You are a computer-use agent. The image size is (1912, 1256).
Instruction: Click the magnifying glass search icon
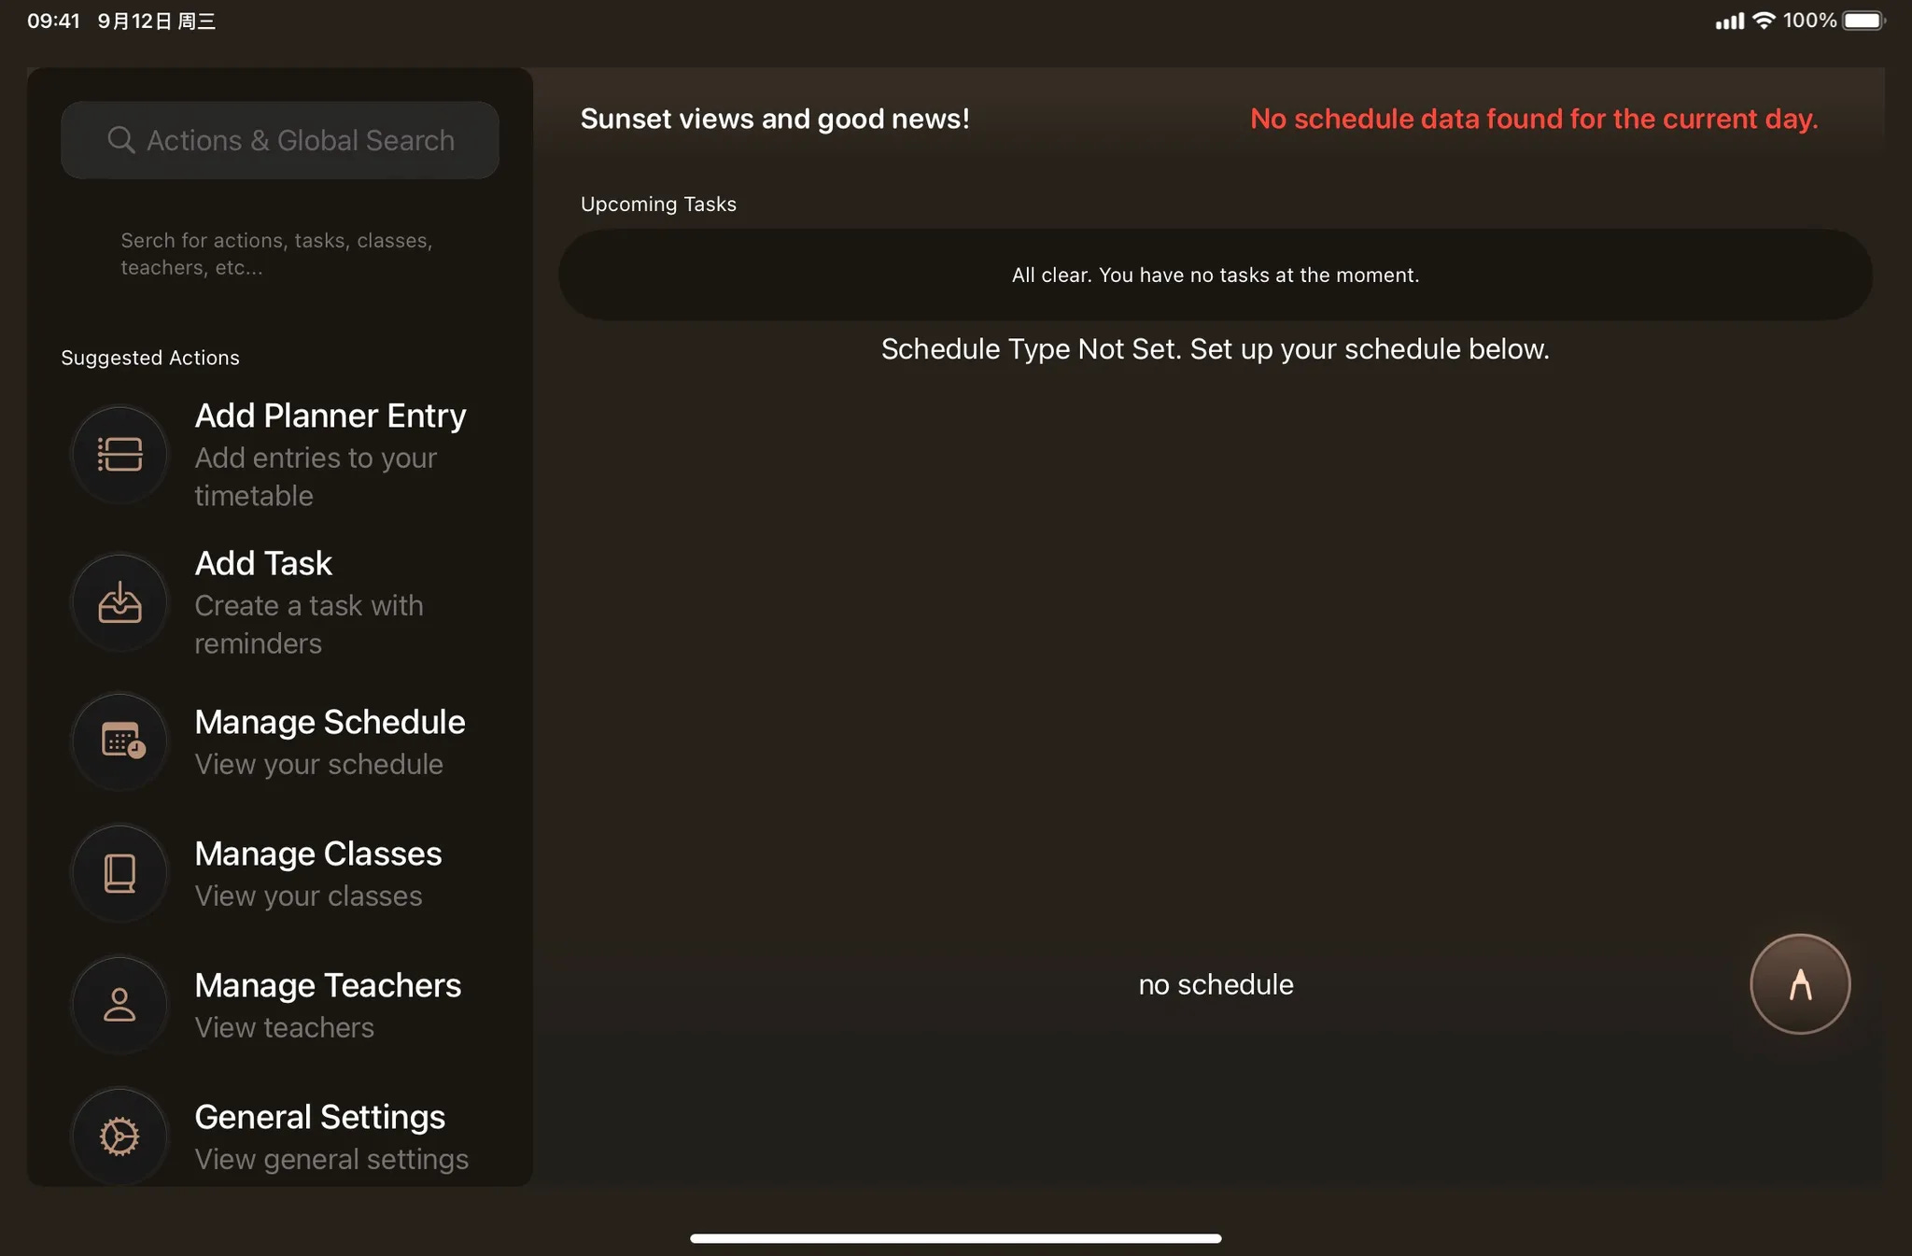tap(121, 140)
